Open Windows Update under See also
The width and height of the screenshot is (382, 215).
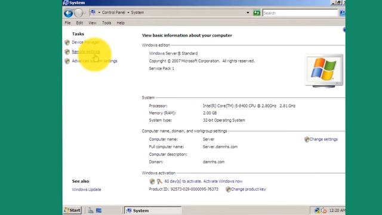tap(87, 190)
